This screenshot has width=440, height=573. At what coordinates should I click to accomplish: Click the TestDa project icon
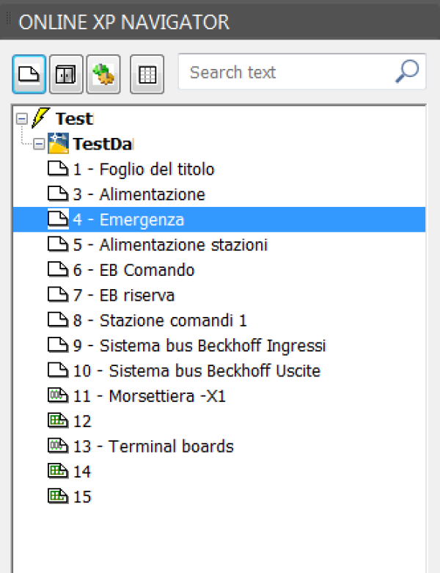tap(59, 143)
